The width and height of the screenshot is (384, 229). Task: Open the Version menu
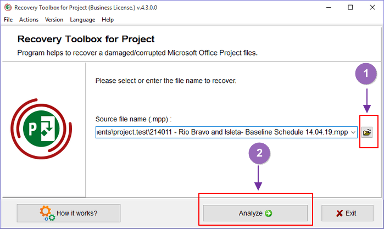tap(54, 20)
